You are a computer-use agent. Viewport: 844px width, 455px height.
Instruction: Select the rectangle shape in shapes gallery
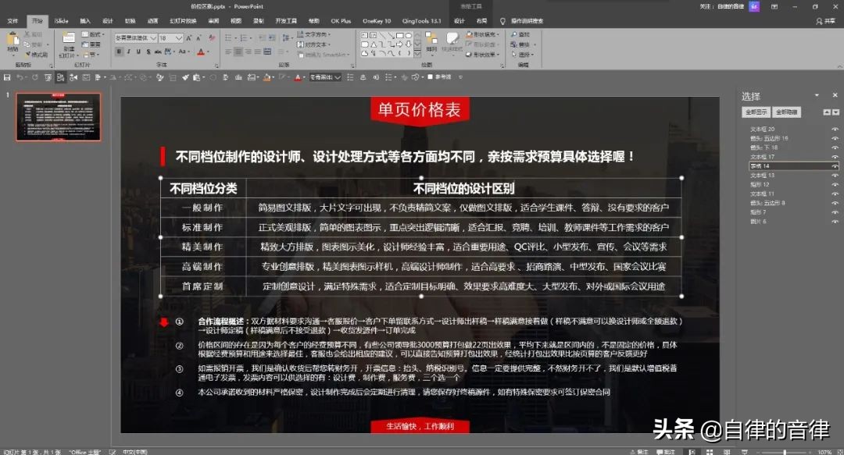pos(400,35)
